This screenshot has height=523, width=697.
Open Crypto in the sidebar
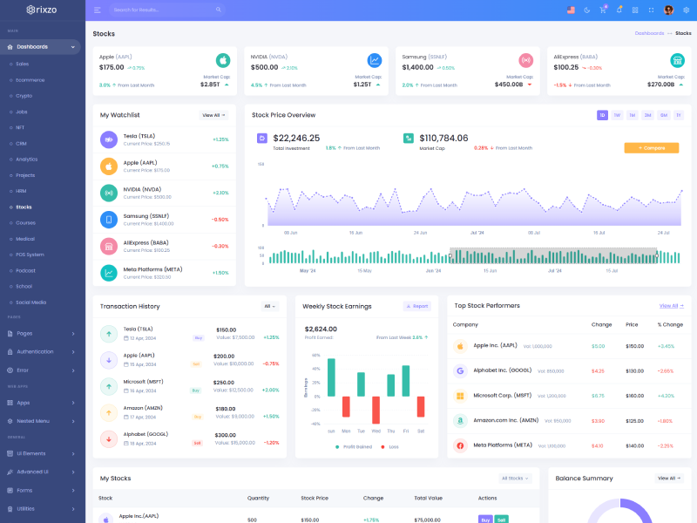[24, 96]
